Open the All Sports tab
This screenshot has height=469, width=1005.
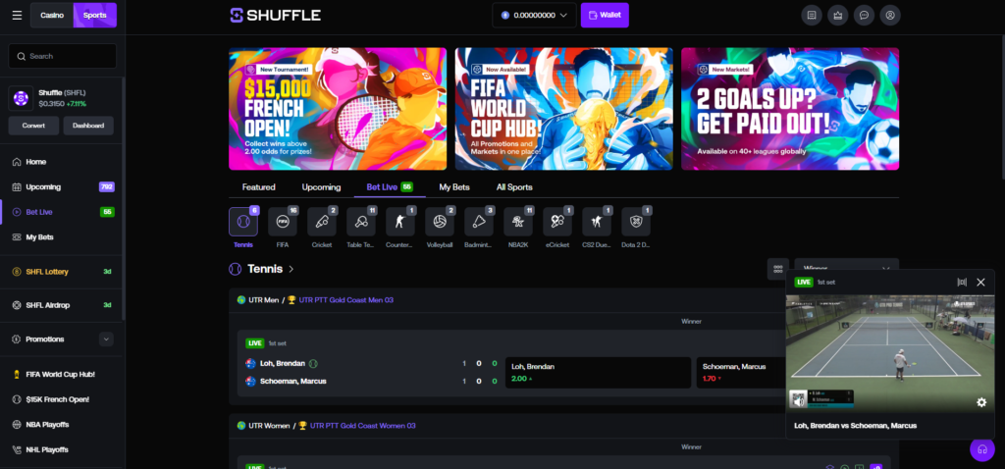(x=514, y=187)
